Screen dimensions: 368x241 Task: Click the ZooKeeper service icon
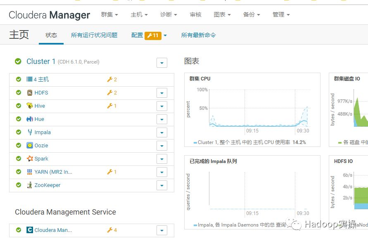30,185
